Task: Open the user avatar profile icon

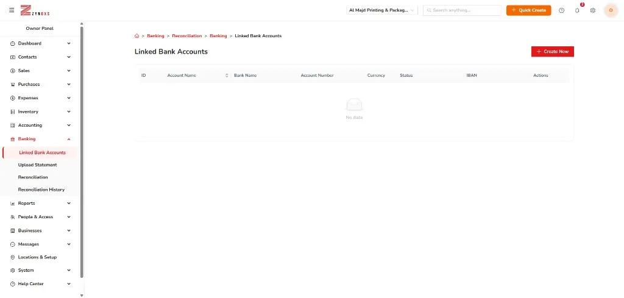Action: click(611, 10)
